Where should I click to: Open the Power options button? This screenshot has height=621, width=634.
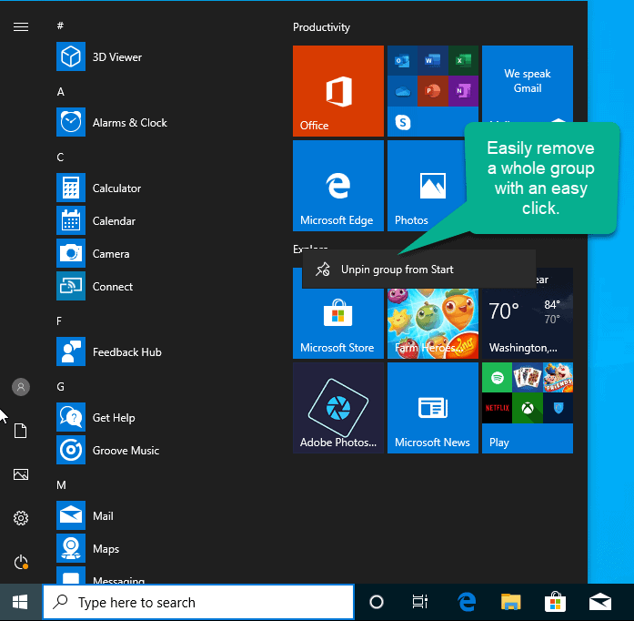click(x=21, y=562)
